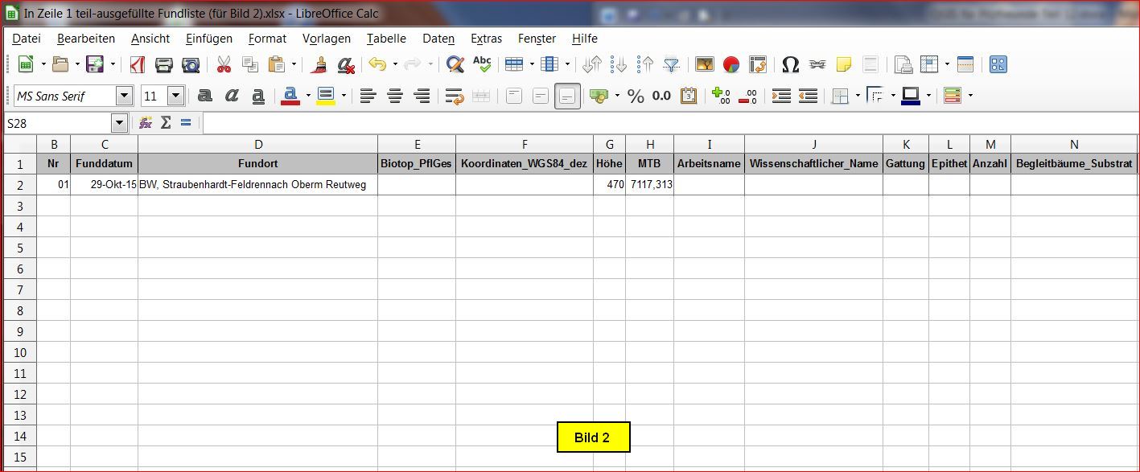Open the Tabelle menu
This screenshot has height=472, width=1140.
(x=386, y=39)
